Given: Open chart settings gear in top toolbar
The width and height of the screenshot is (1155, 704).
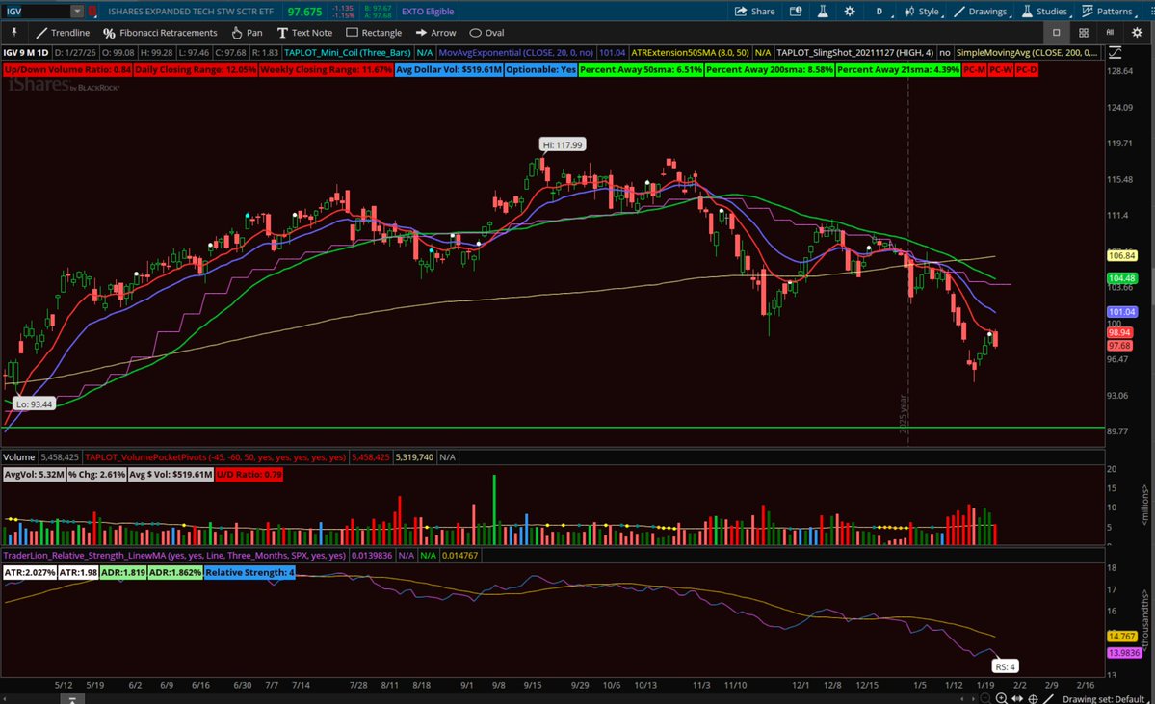Looking at the screenshot, I should click(x=850, y=11).
